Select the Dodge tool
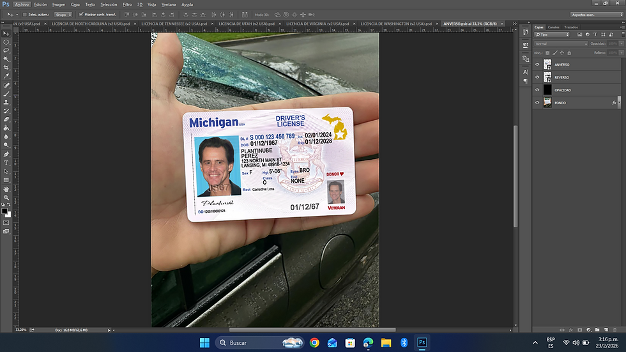 tap(6, 145)
